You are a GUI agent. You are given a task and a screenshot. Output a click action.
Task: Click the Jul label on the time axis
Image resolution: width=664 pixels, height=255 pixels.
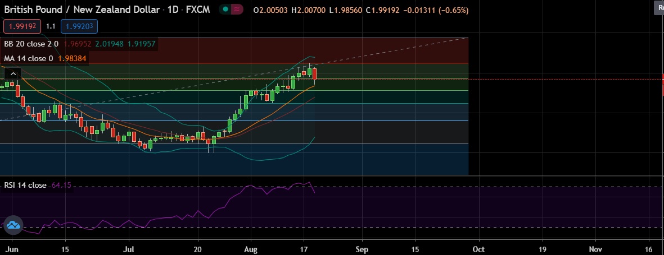pyautogui.click(x=129, y=249)
